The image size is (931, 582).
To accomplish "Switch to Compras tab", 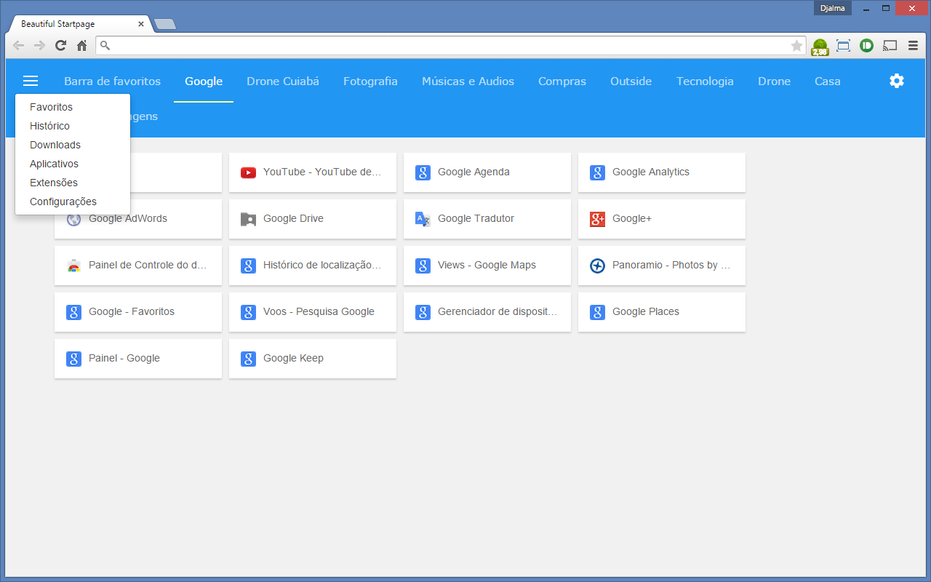I will (562, 81).
